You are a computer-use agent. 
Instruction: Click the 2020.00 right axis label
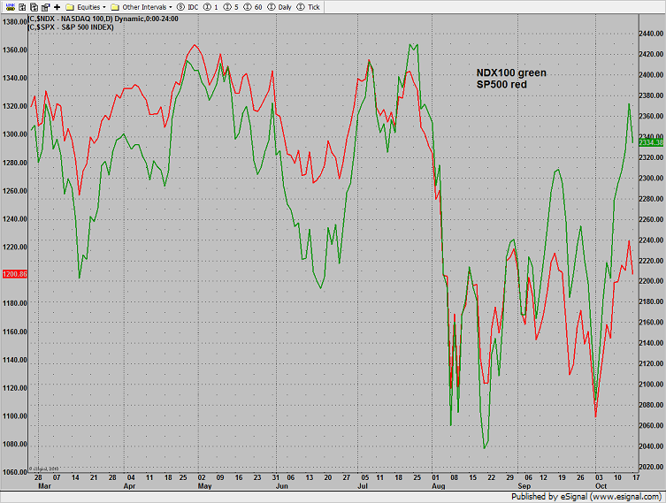(x=651, y=467)
